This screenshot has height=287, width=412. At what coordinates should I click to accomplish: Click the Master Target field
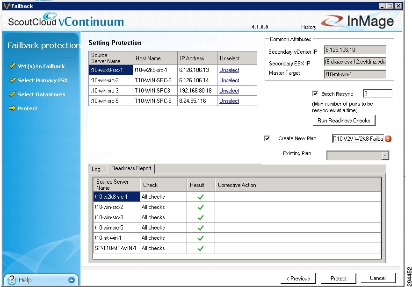(355, 74)
